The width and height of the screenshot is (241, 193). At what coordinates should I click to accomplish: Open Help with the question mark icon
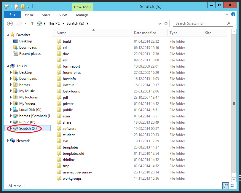point(233,14)
